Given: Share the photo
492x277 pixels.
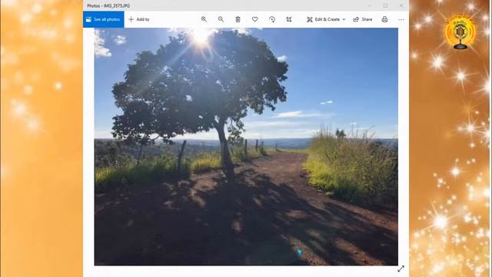Looking at the screenshot, I should (363, 19).
